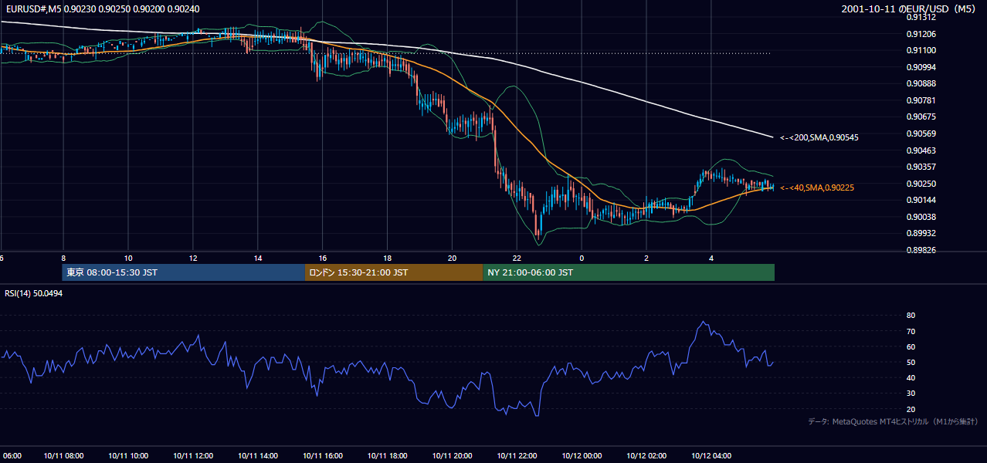Select the 200 SMA 0.90545 label

819,137
